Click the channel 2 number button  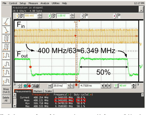(x=50, y=16)
